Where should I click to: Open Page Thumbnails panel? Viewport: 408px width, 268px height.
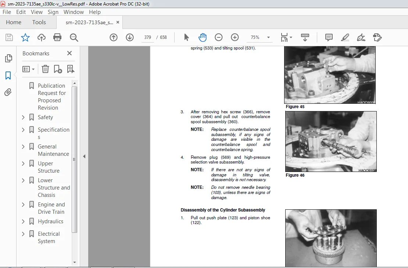click(8, 58)
